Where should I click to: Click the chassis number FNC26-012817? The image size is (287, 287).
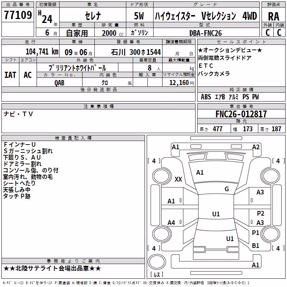coord(241,114)
